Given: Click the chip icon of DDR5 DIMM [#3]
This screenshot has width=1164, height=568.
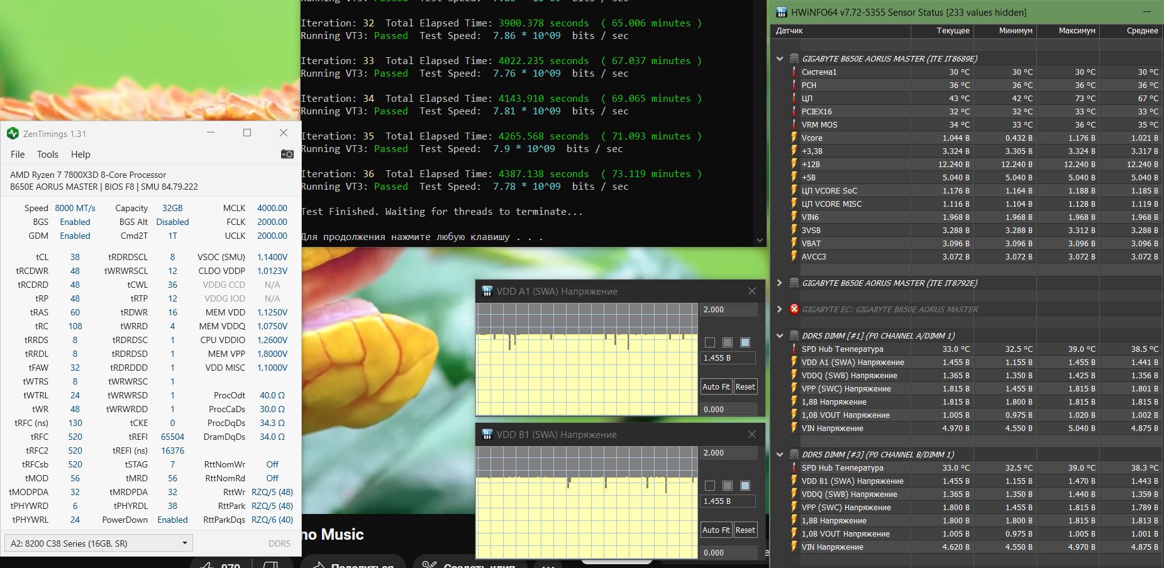Looking at the screenshot, I should (x=794, y=454).
